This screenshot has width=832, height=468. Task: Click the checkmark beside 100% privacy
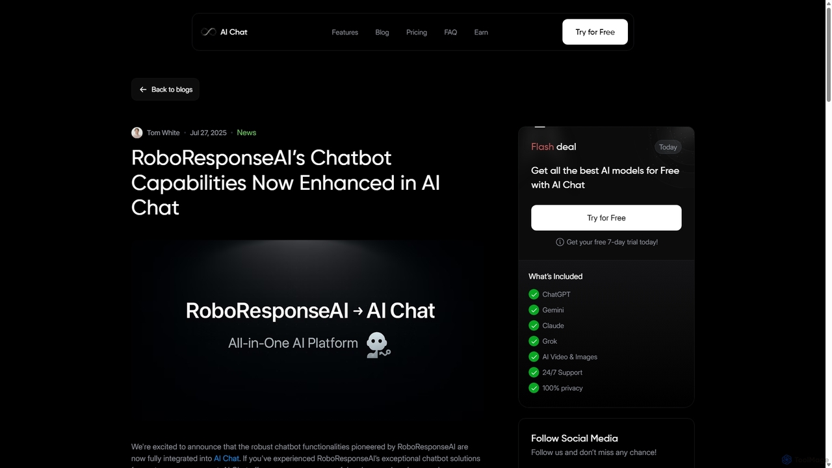click(534, 388)
